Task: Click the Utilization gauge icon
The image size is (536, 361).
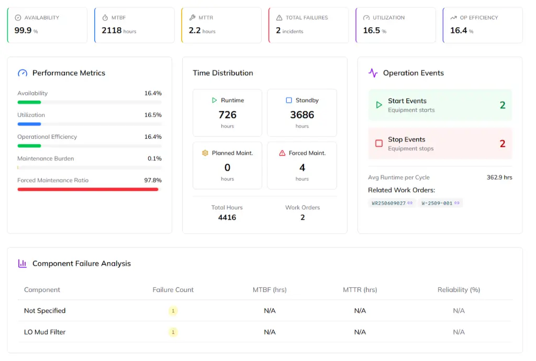Action: (366, 18)
